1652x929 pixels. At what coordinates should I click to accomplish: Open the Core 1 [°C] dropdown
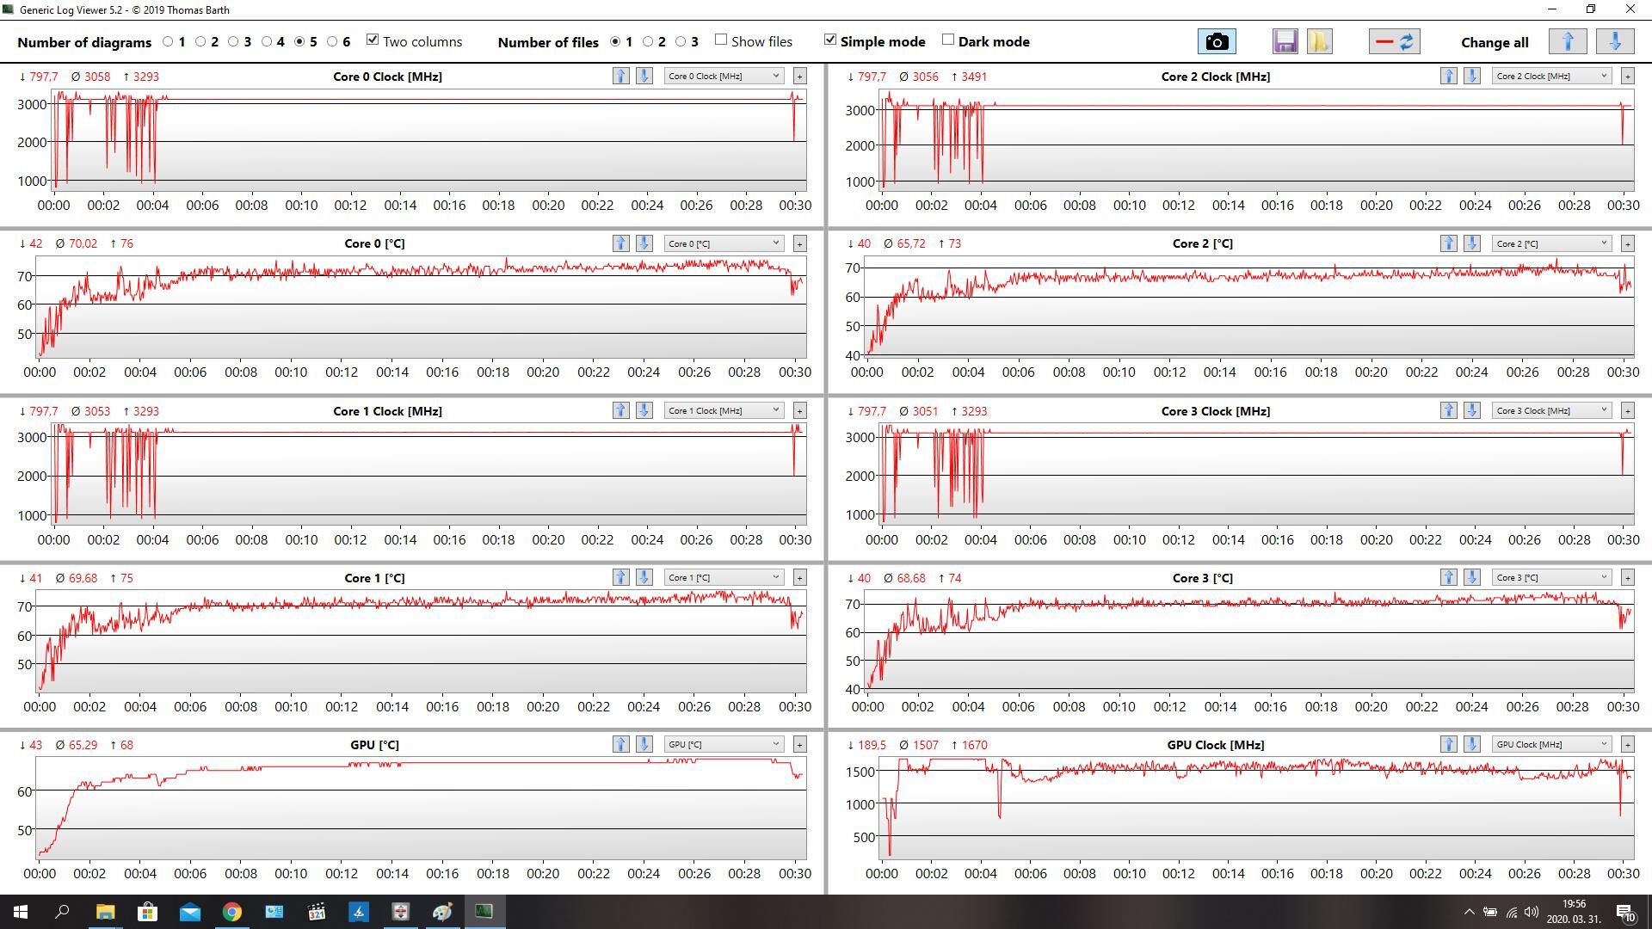724,577
